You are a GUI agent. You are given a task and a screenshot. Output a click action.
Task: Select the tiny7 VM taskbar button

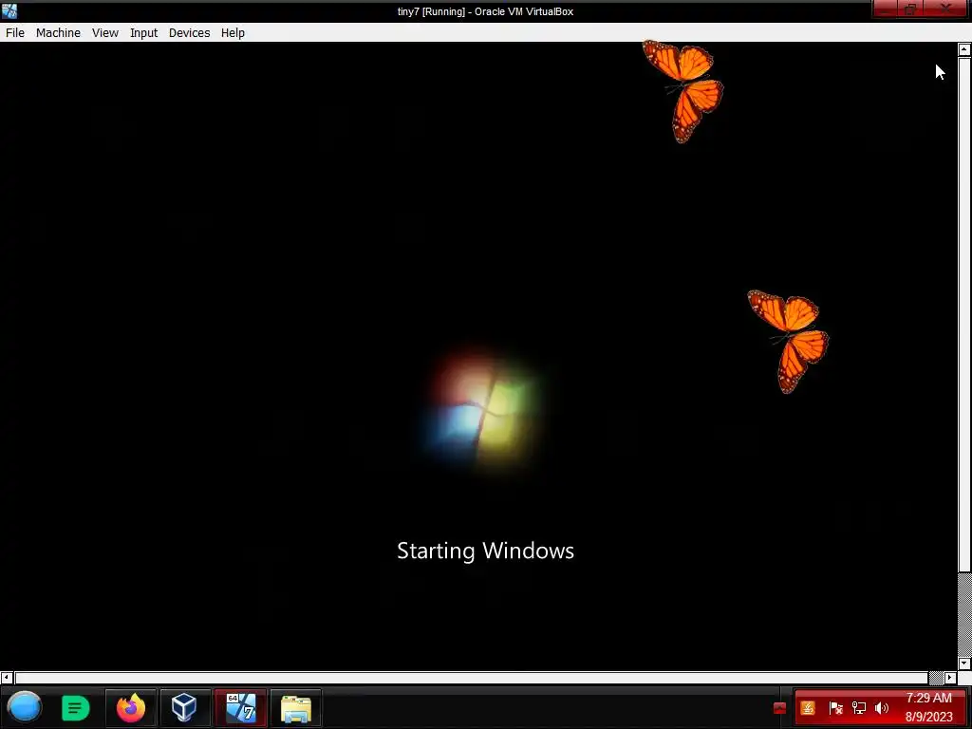(x=240, y=707)
